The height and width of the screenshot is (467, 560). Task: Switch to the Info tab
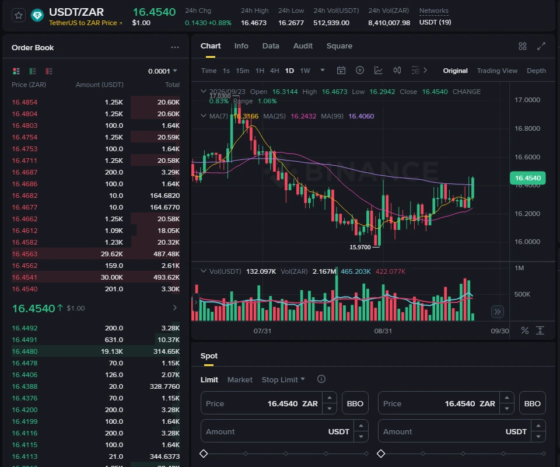(241, 46)
